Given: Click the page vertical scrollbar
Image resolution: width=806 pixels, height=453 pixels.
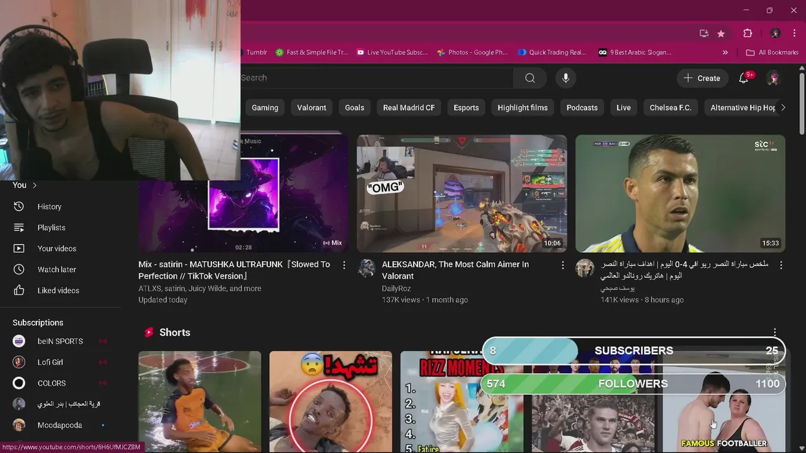Looking at the screenshot, I should [802, 104].
